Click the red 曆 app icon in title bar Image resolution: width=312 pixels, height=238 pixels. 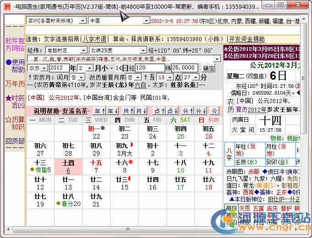pos(7,6)
